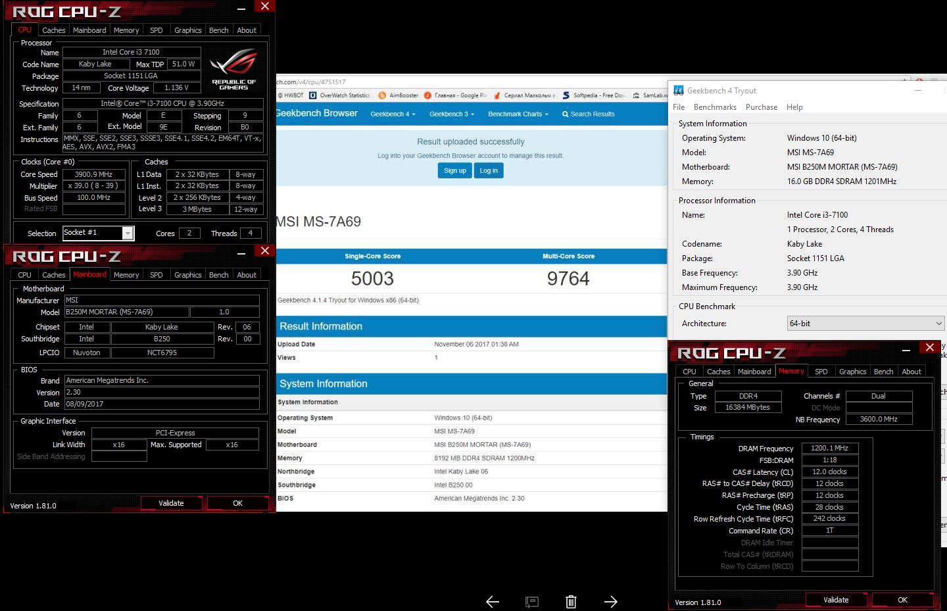947x611 pixels.
Task: Click Validate in CPU-Z mainboard window
Action: 171,503
